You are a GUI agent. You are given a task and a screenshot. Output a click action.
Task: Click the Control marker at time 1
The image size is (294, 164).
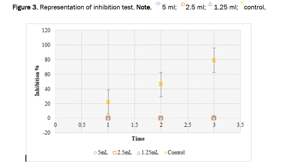click(x=108, y=102)
